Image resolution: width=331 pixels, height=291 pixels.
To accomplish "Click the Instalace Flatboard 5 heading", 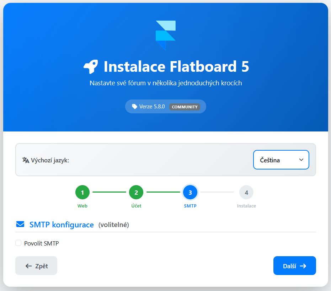I will pyautogui.click(x=176, y=66).
